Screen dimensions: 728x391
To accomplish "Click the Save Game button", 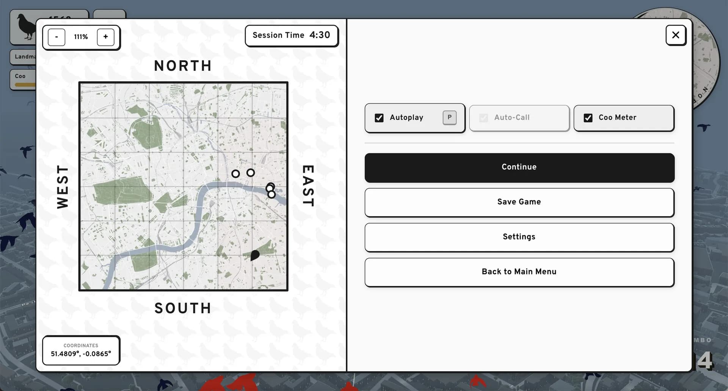I will click(x=519, y=202).
